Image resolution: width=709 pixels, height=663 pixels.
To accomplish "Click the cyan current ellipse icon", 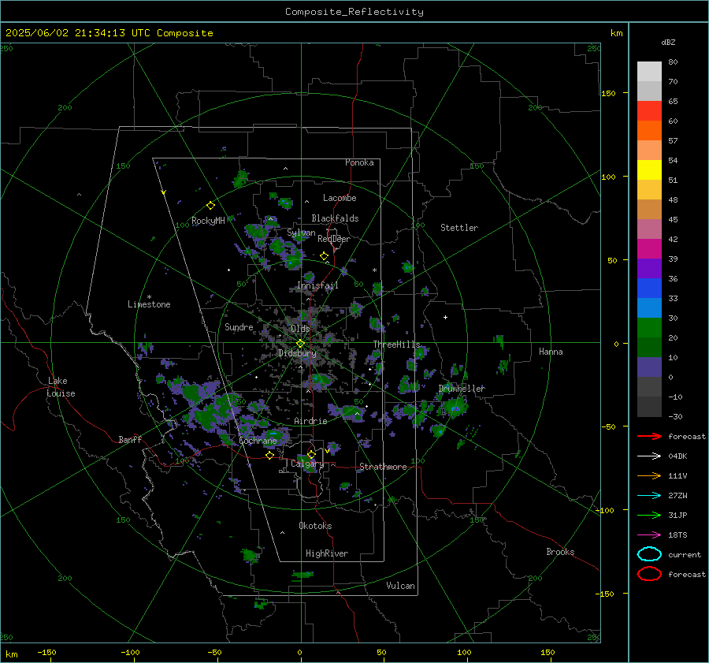I will pos(649,554).
